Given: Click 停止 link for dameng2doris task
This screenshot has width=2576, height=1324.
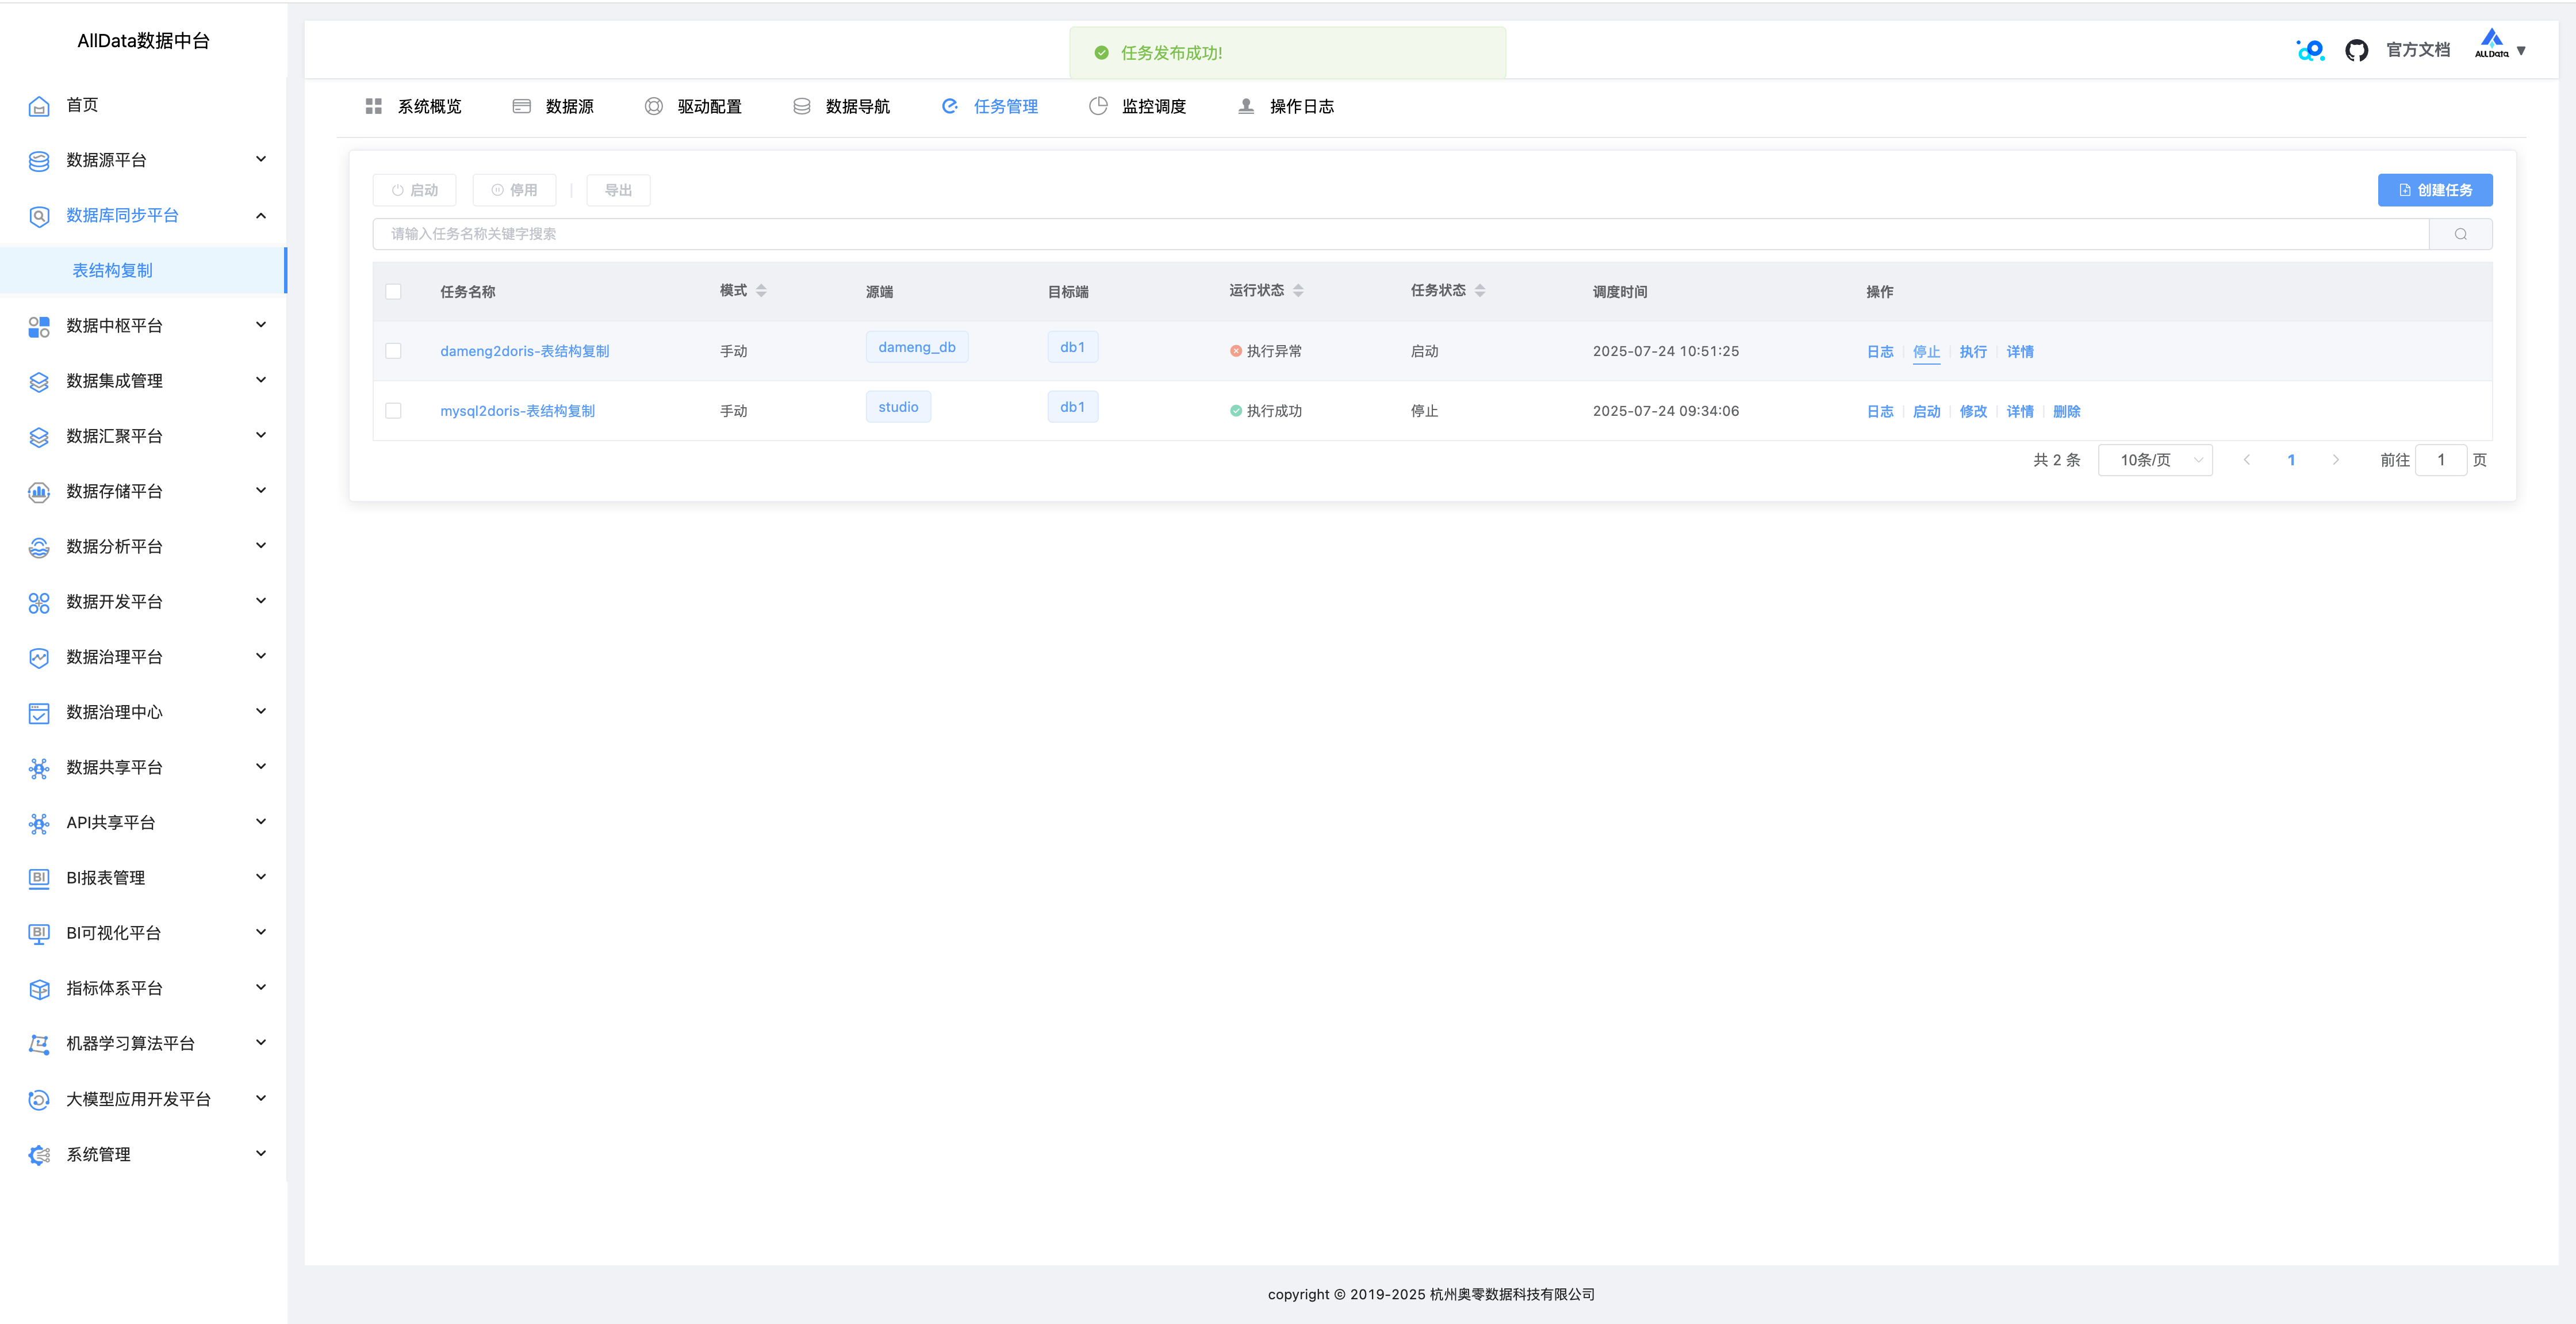Looking at the screenshot, I should pyautogui.click(x=1926, y=352).
